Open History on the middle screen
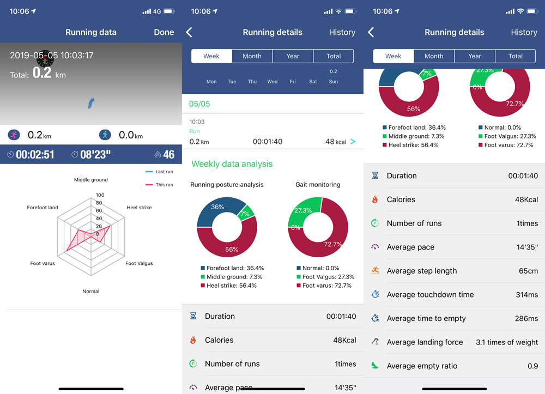 tap(342, 32)
